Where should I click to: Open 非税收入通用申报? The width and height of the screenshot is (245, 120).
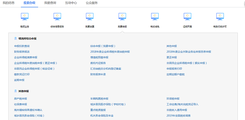(177, 110)
